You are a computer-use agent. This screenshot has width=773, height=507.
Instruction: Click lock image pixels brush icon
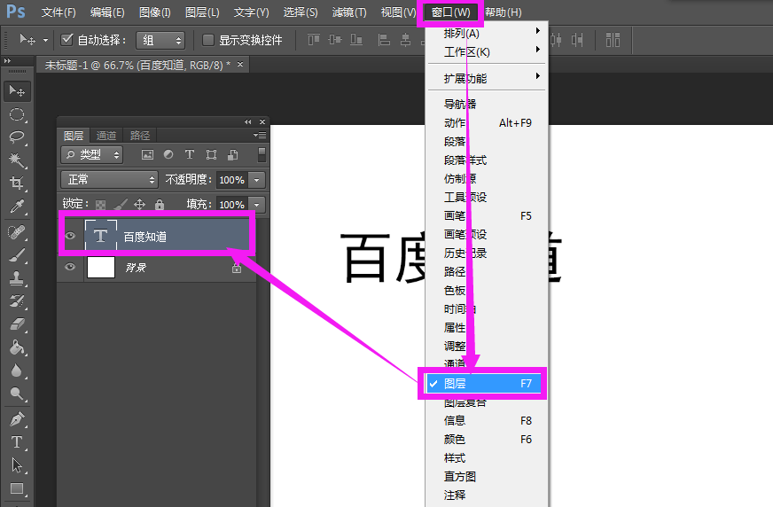point(121,205)
